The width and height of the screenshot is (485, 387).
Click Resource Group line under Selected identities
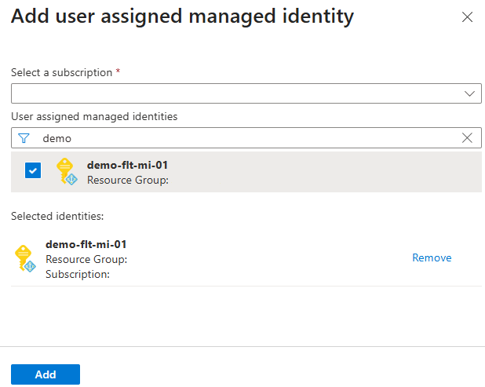pos(86,259)
